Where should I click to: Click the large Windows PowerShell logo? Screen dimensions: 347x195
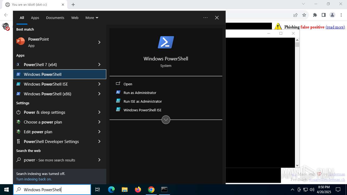click(166, 42)
